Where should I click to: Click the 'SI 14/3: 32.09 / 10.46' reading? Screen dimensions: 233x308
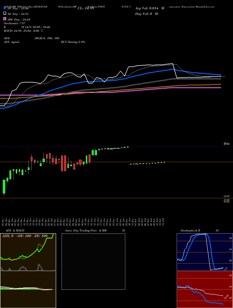pyautogui.click(x=36, y=27)
